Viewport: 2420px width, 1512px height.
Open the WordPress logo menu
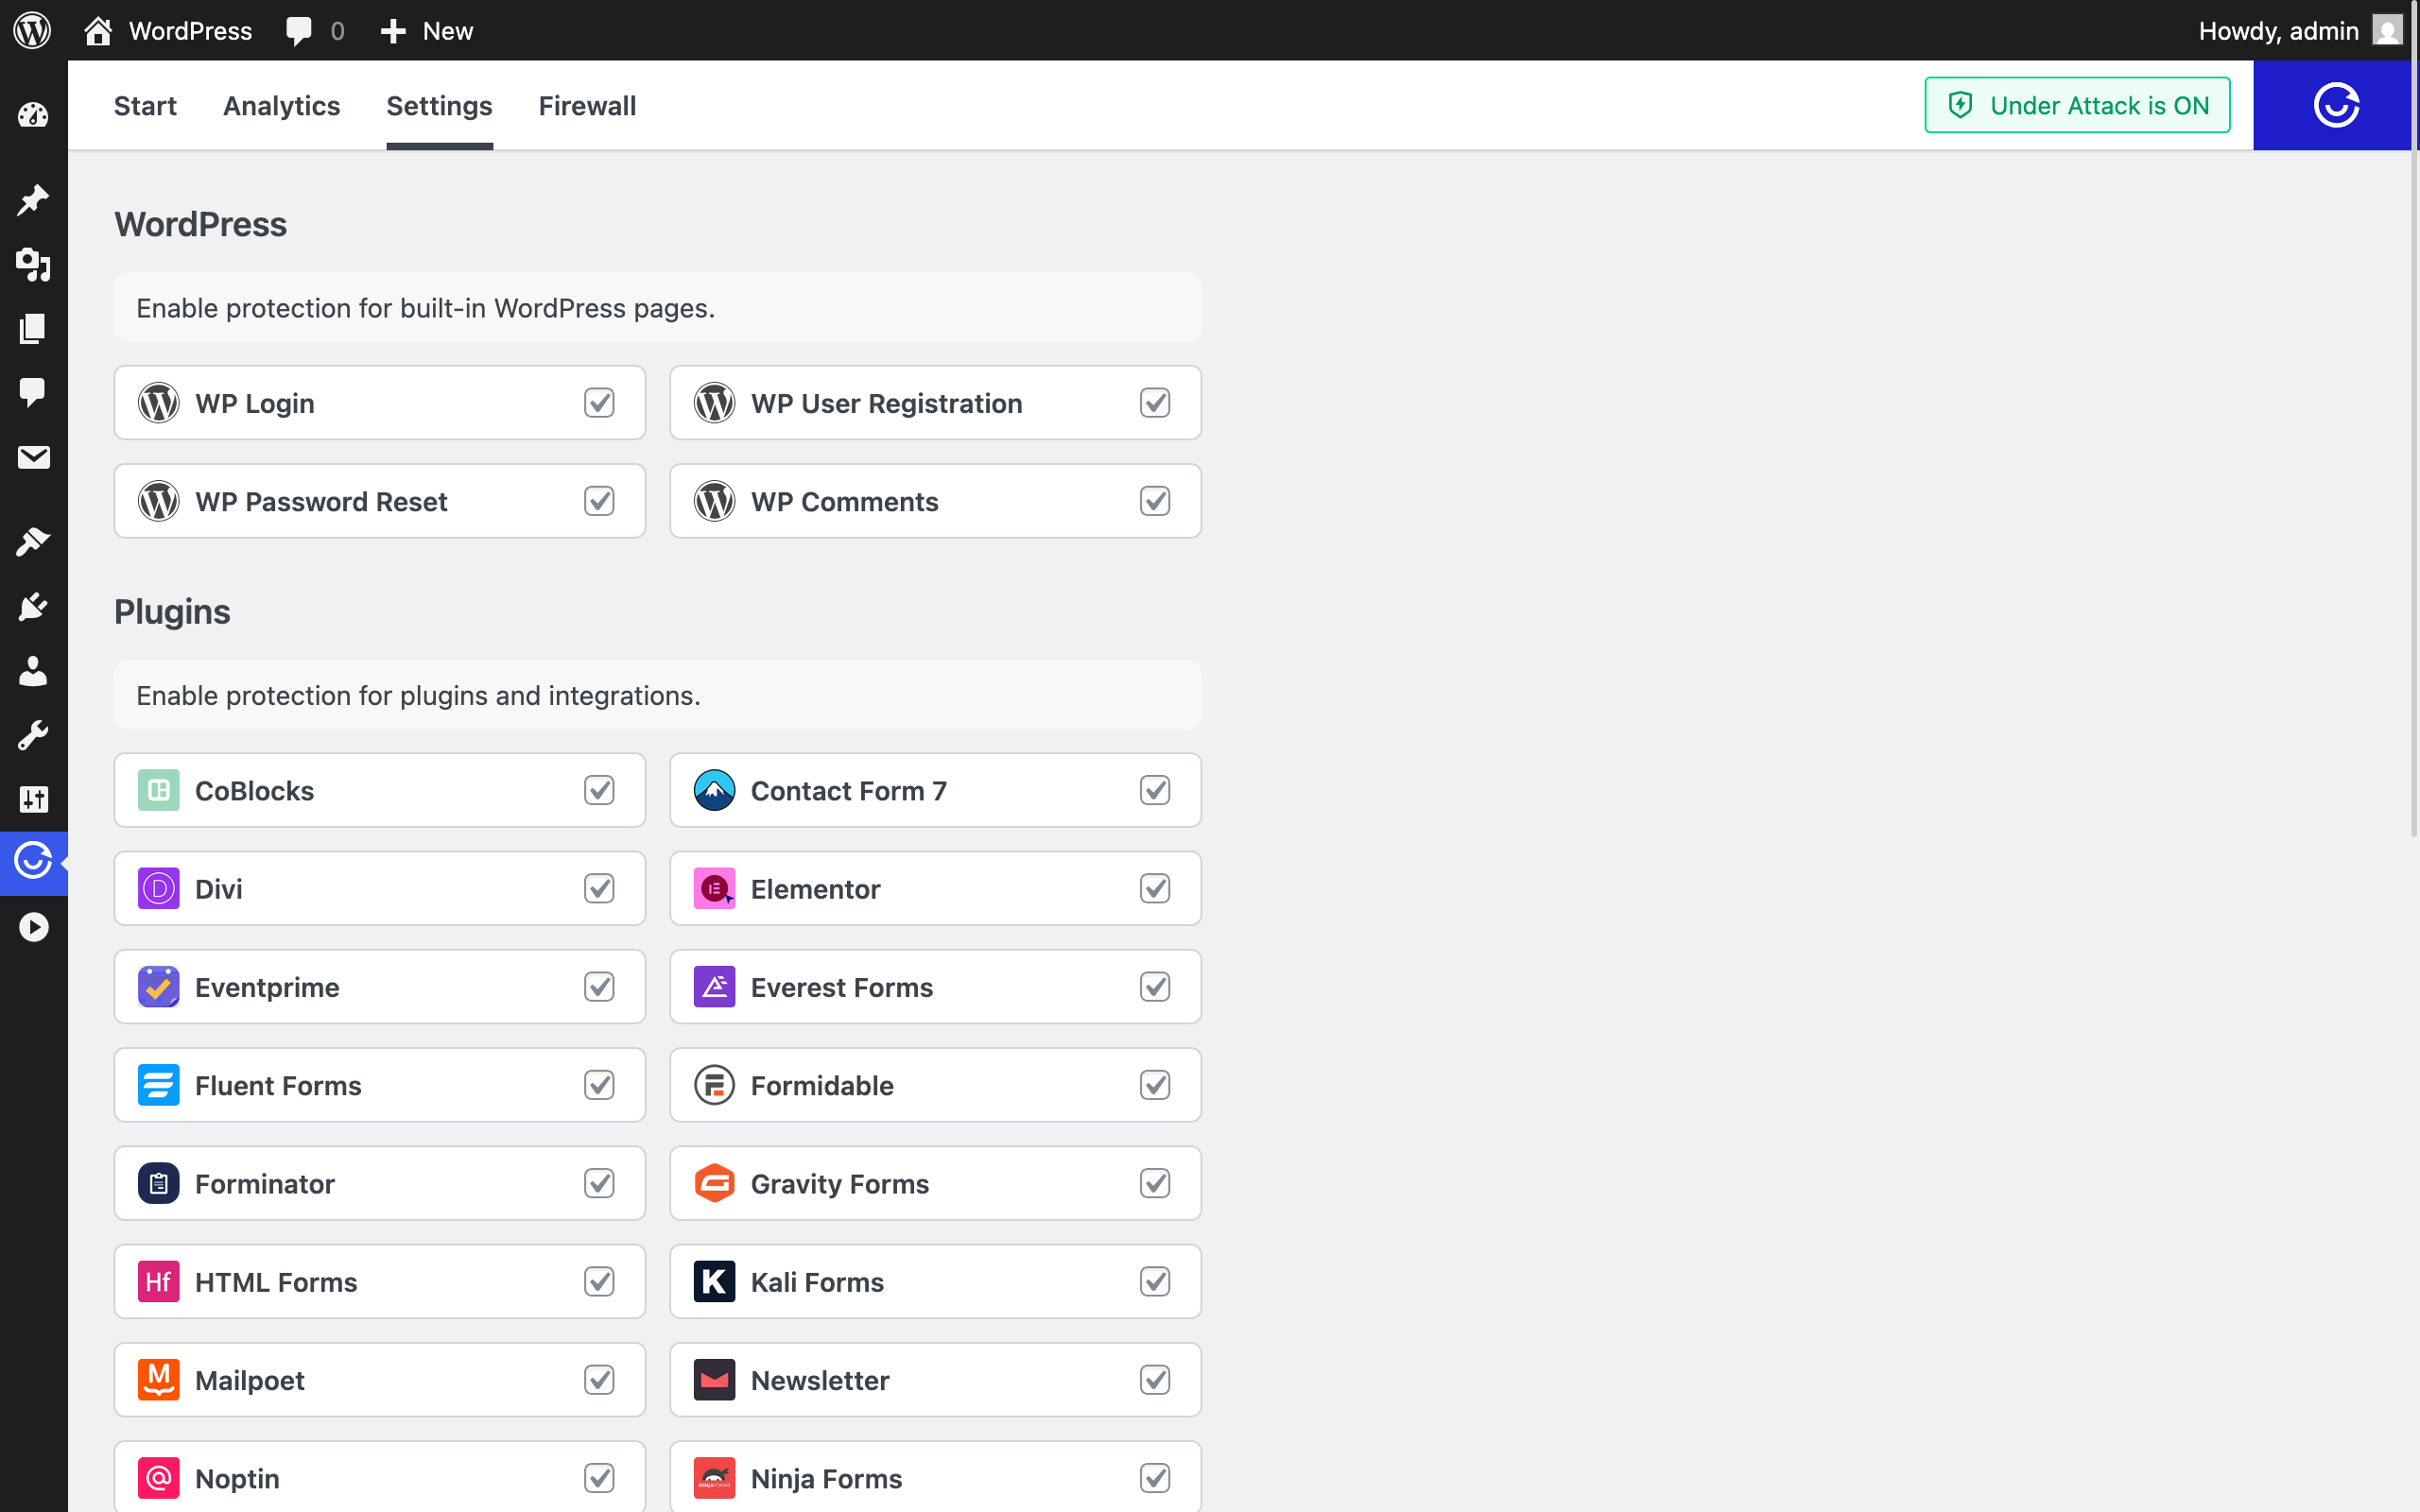click(32, 30)
